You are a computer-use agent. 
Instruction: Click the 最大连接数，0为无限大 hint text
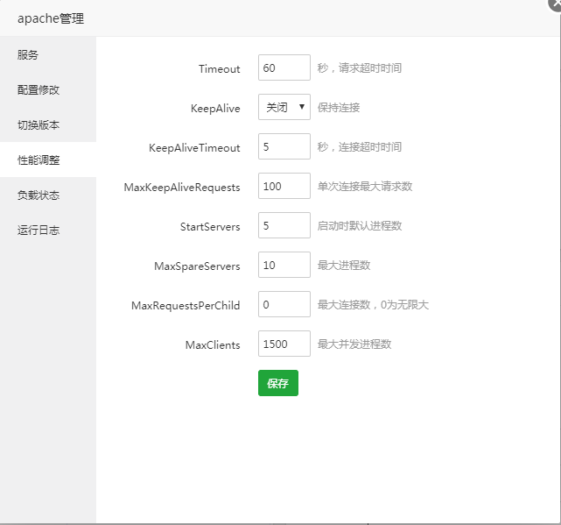[373, 305]
